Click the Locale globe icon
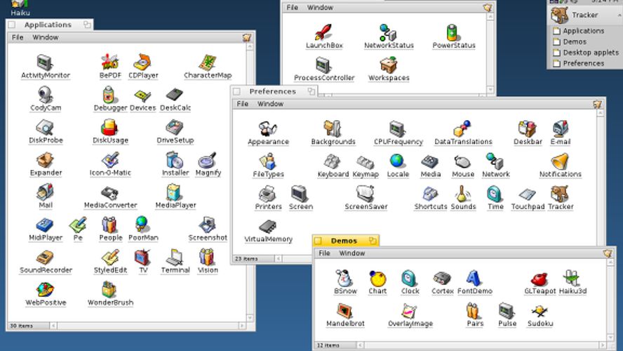The image size is (623, 351). (x=397, y=161)
